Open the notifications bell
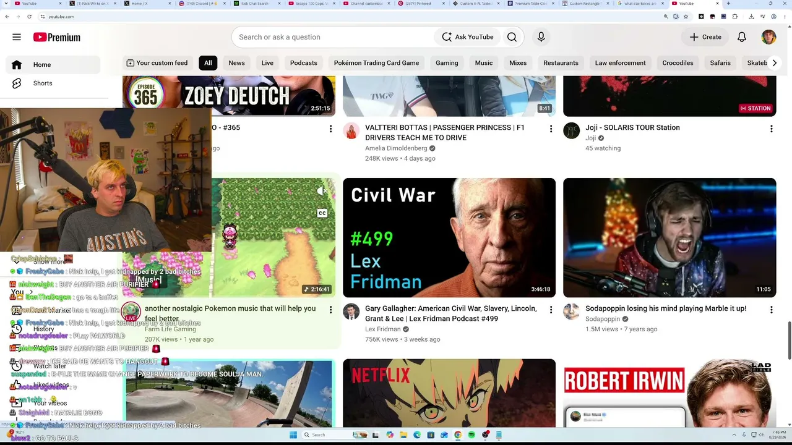 (x=742, y=37)
